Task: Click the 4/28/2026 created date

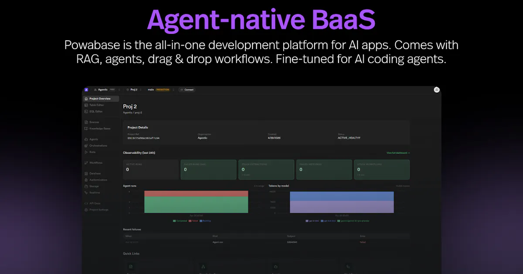Action: pos(273,138)
